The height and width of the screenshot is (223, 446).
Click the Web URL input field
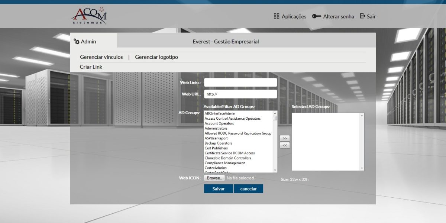click(240, 94)
